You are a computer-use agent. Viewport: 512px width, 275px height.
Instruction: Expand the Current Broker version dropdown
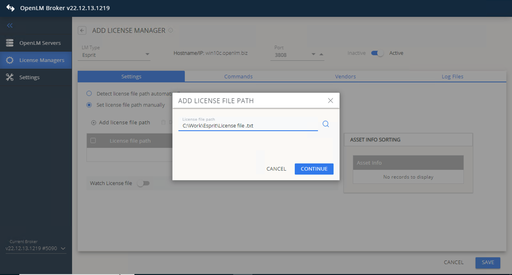[63, 249]
